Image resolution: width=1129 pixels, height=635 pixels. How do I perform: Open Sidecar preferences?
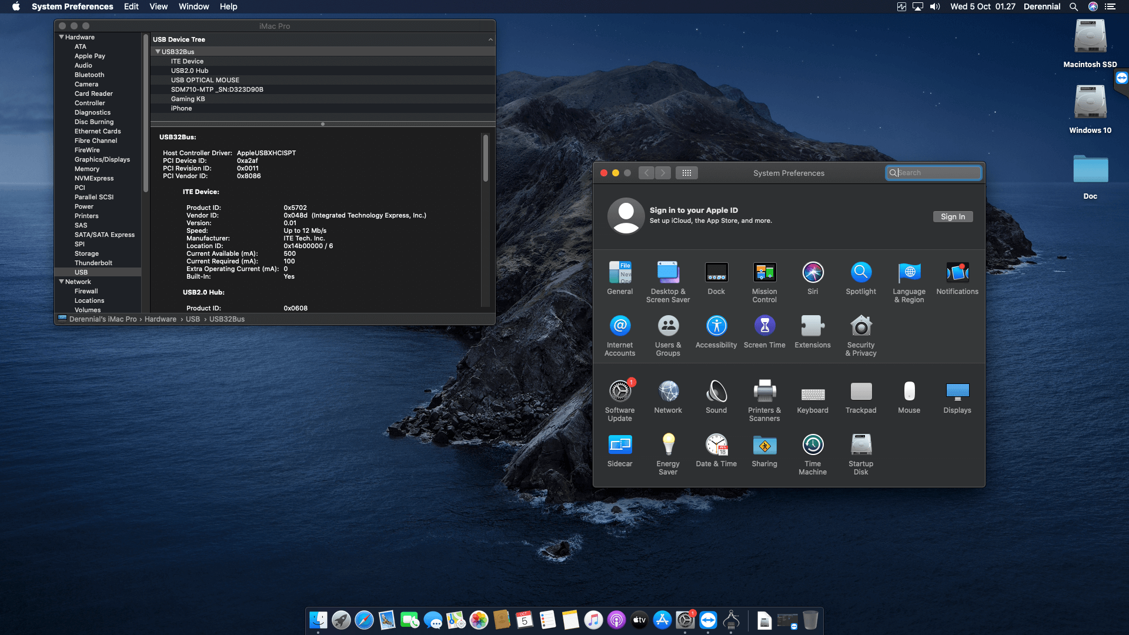[x=620, y=445]
